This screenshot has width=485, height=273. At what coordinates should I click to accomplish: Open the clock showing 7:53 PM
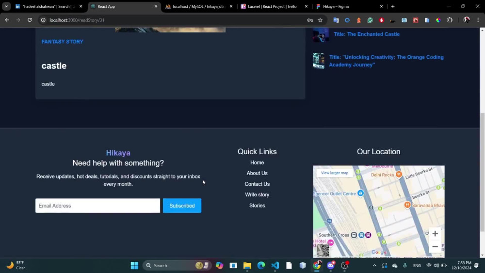(461, 265)
